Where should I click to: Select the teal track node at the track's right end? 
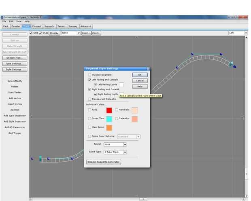[x=231, y=64]
